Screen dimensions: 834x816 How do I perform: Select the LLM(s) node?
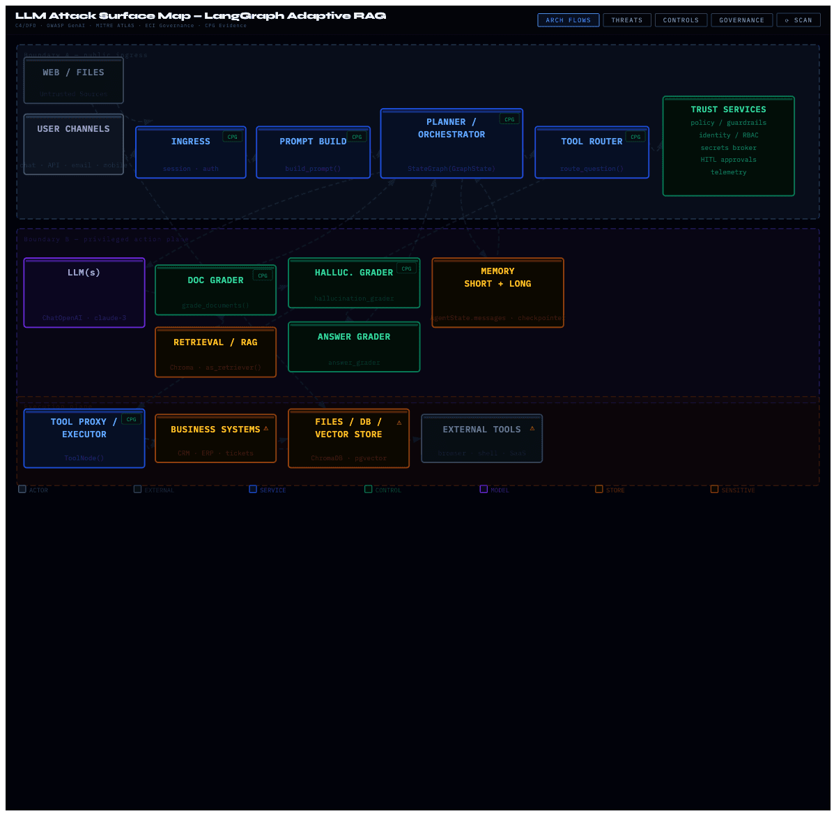pos(84,293)
